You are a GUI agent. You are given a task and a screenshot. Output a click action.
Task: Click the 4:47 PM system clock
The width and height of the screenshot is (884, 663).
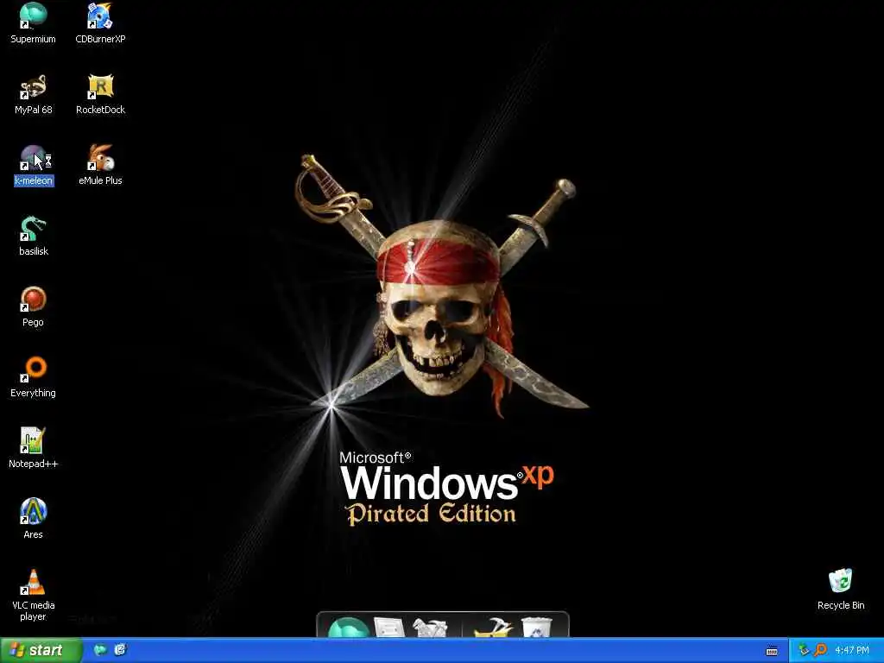pos(852,651)
